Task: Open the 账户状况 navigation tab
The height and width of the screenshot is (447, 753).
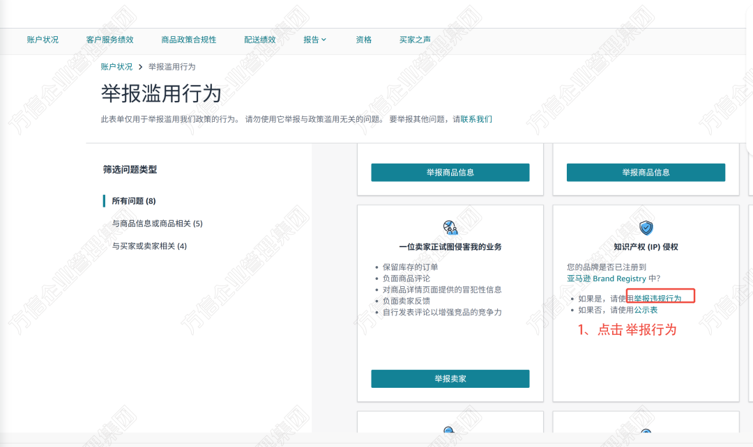Action: [43, 40]
